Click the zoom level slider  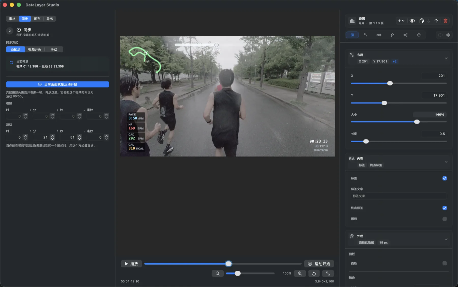pyautogui.click(x=250, y=274)
